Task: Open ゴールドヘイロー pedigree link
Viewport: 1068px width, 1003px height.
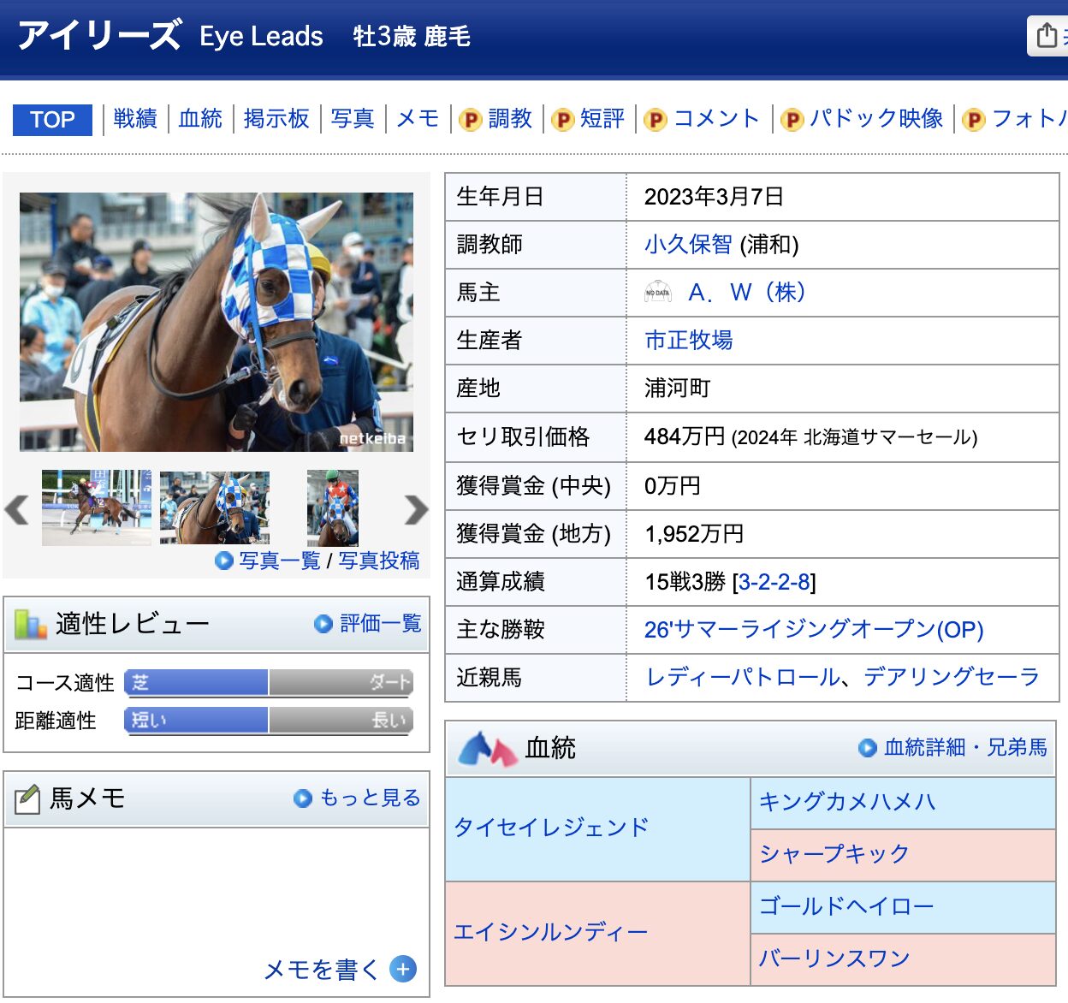Action: click(x=846, y=906)
